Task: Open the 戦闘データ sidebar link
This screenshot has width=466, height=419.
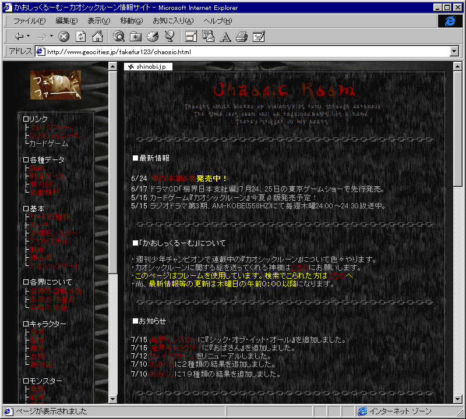Action: tap(47, 176)
